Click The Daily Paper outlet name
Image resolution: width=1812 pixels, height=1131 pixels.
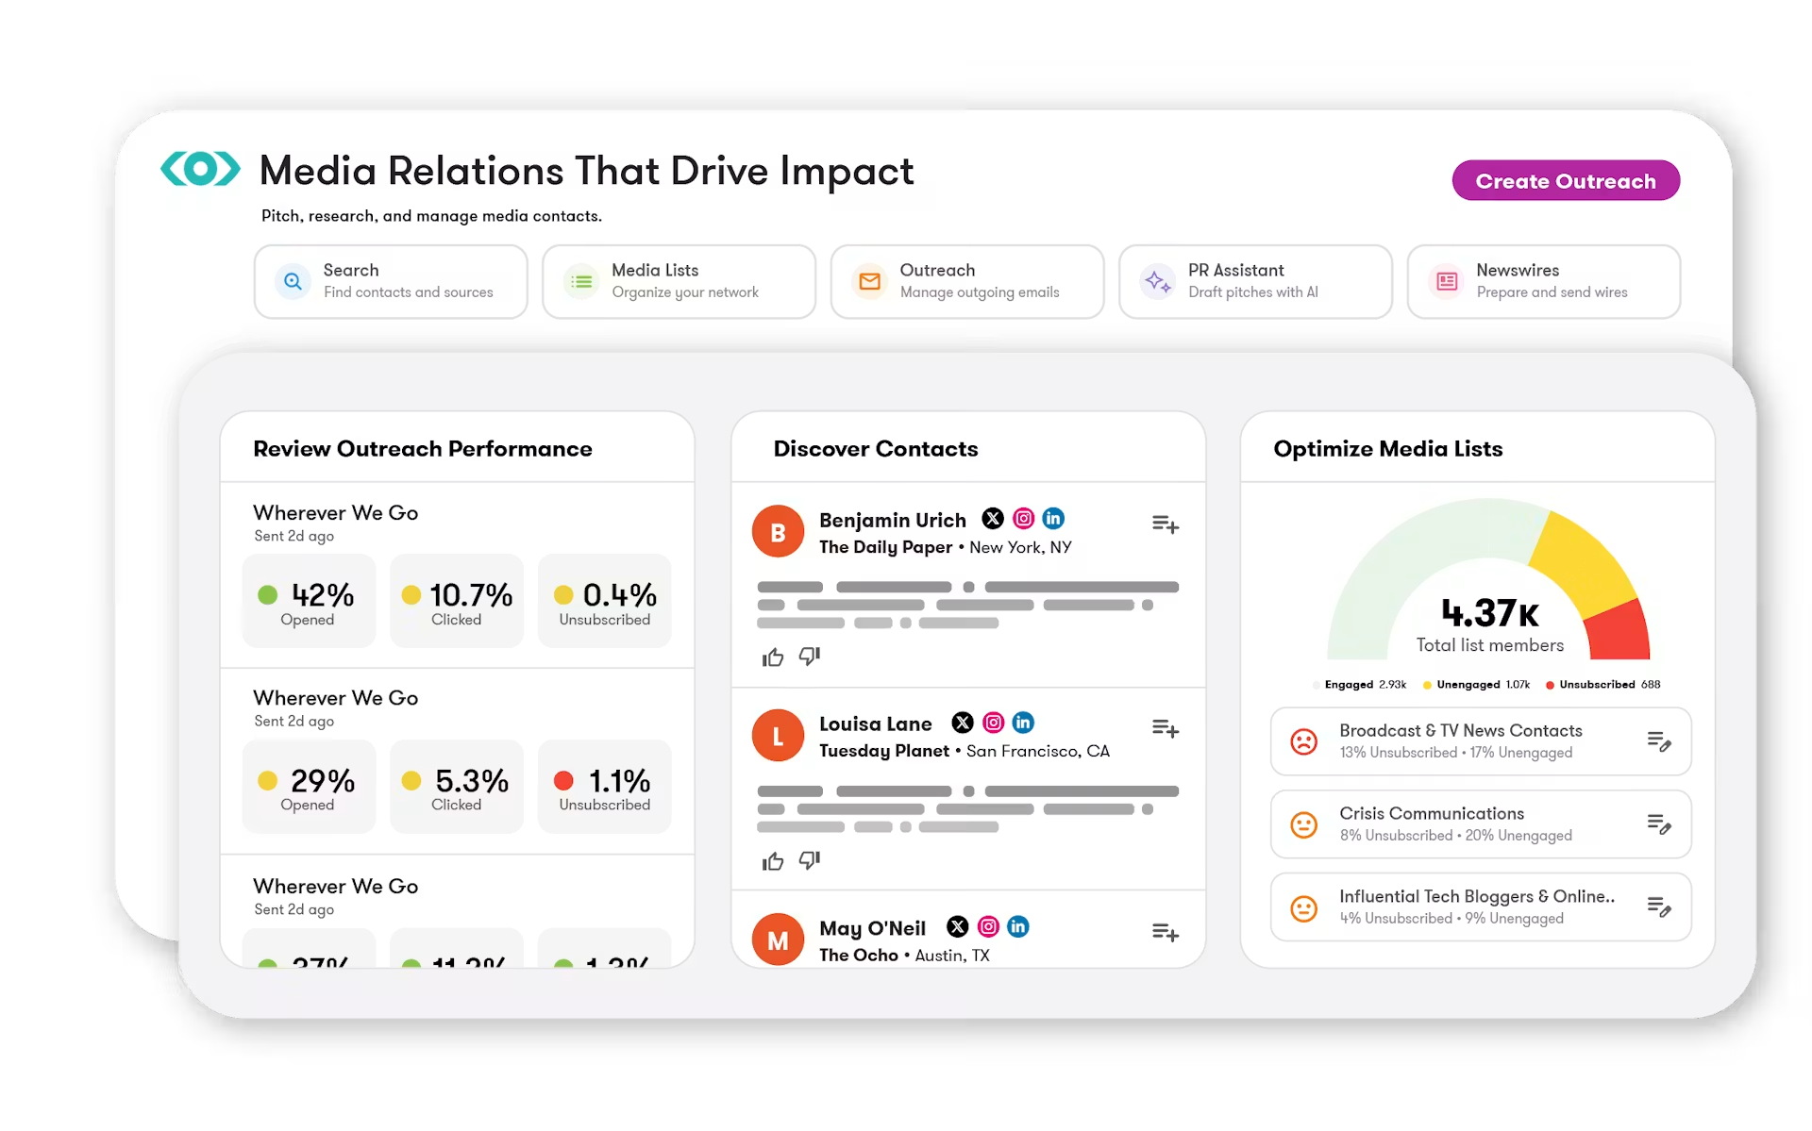point(885,547)
